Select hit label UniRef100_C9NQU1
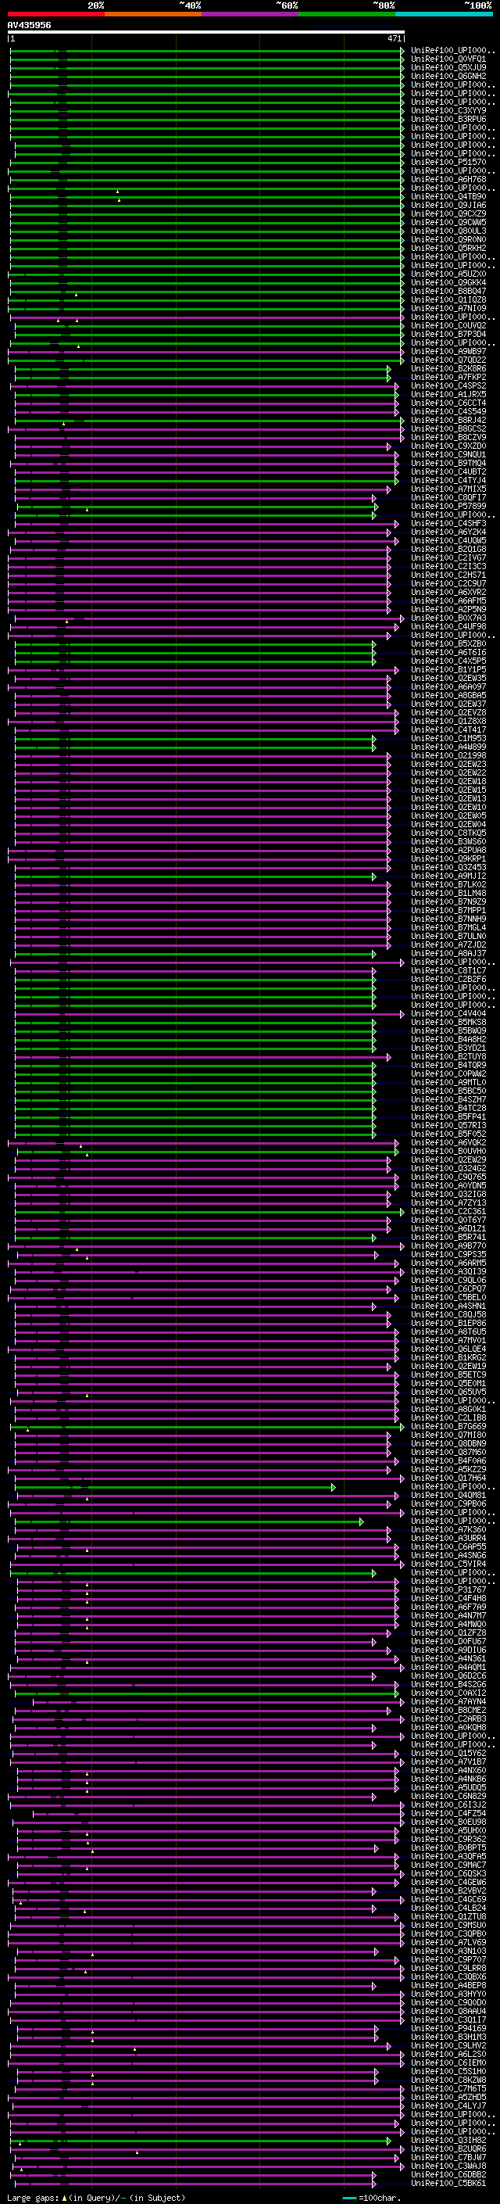 (x=448, y=454)
